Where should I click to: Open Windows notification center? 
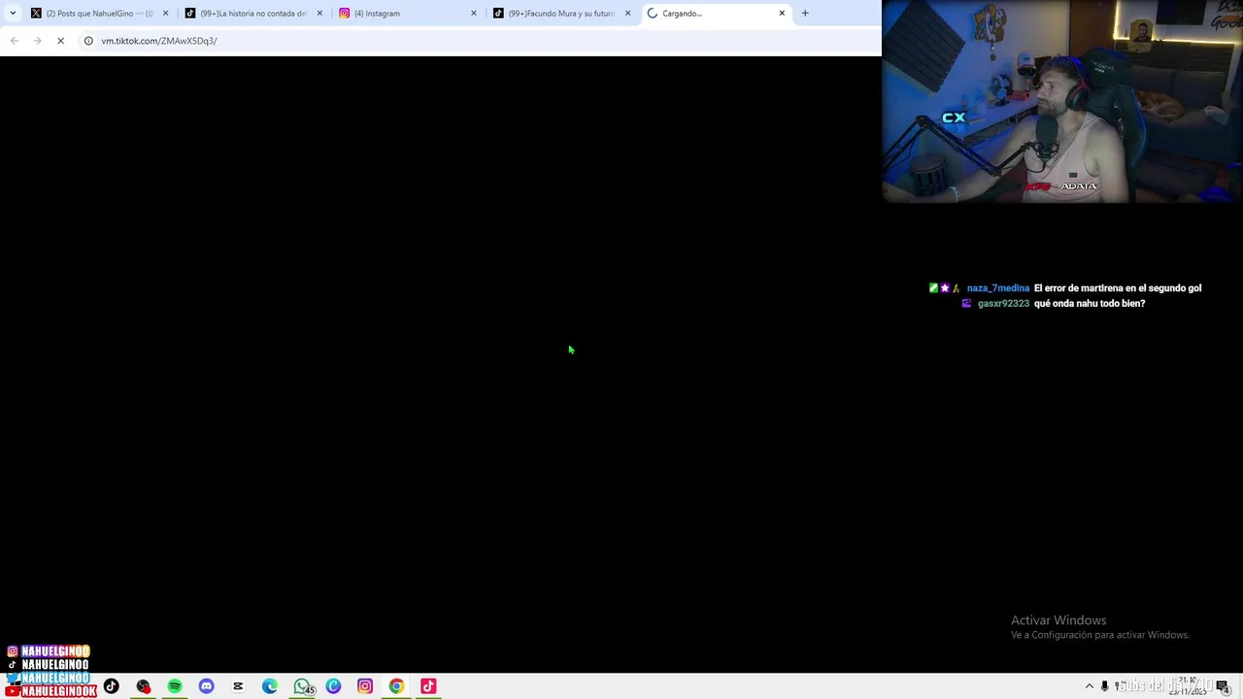click(1223, 686)
